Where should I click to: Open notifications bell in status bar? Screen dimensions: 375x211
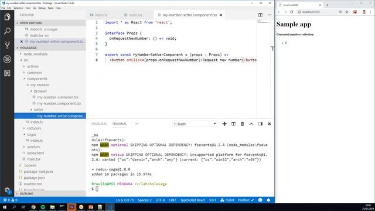268,200
